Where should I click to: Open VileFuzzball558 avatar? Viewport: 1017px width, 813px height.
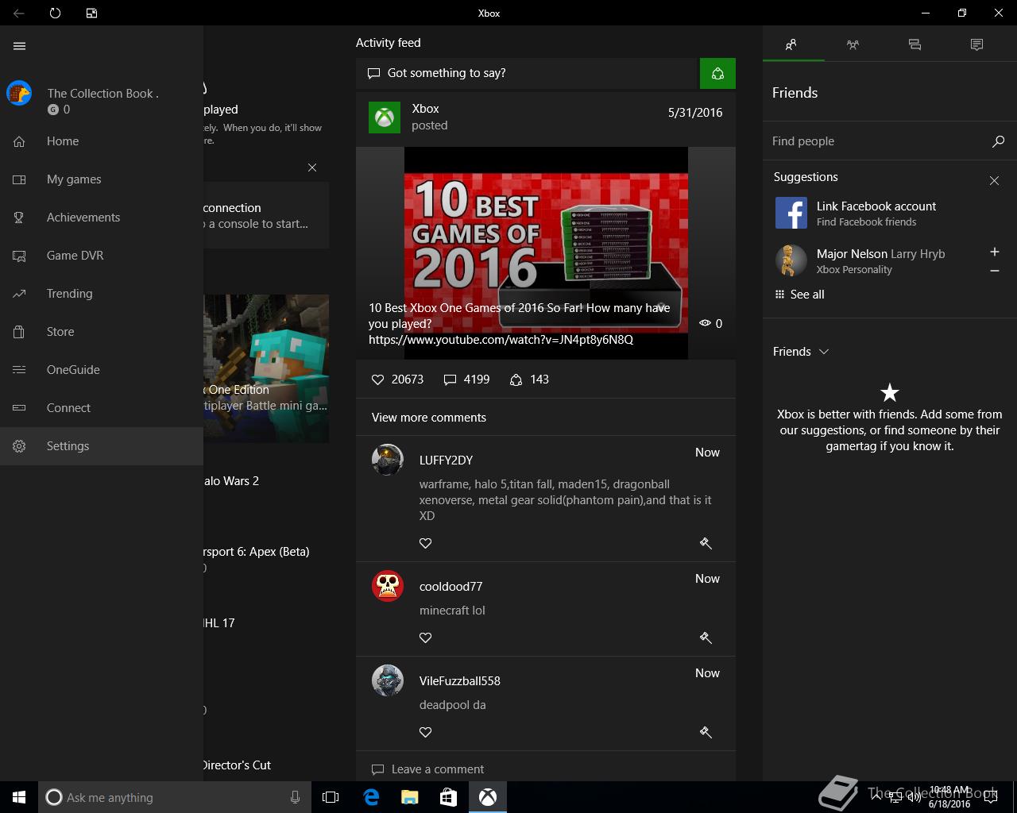[388, 680]
